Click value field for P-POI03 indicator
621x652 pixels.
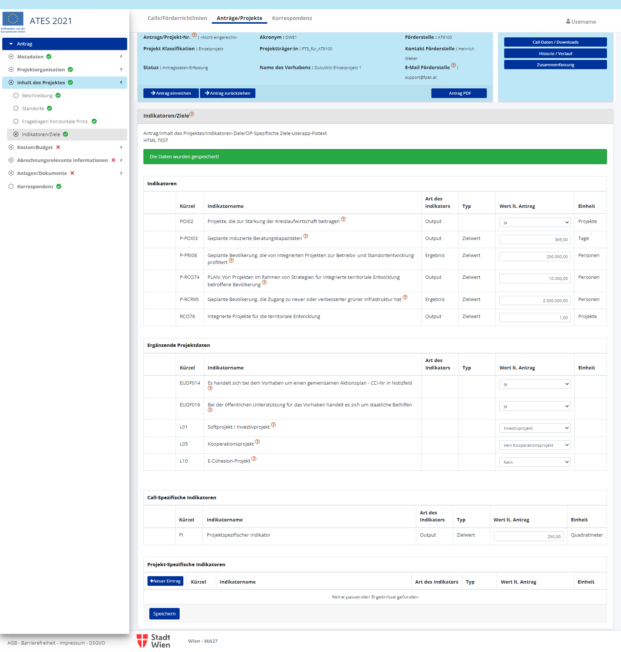tap(535, 240)
